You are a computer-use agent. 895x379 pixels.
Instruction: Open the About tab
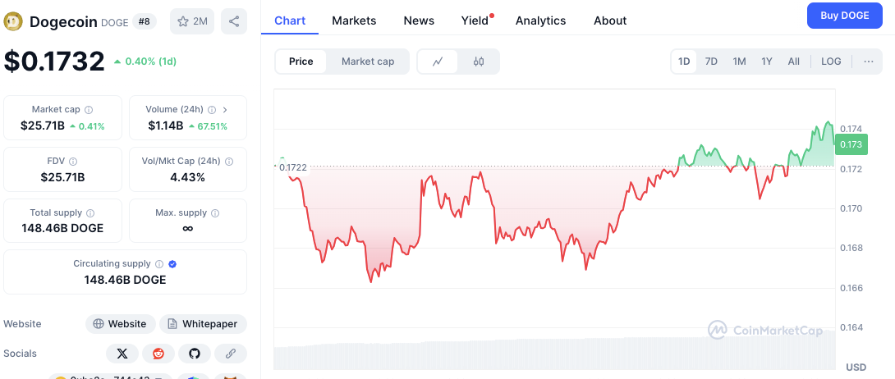coord(610,21)
